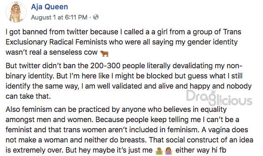Click the paragraph starting 'But twitter didn't ban'
The image size is (263, 156).
click(128, 81)
